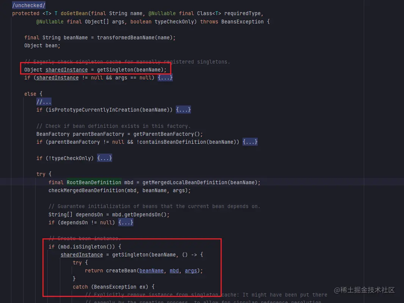404x303 pixels.
Task: Expand the folded //... comment block
Action: click(x=44, y=102)
